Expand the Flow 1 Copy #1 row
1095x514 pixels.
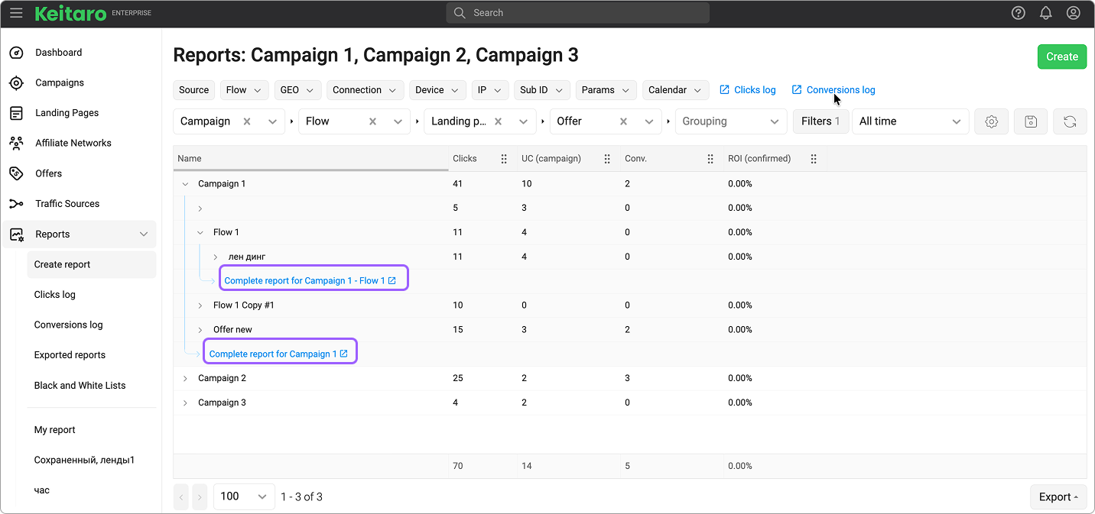(x=200, y=305)
